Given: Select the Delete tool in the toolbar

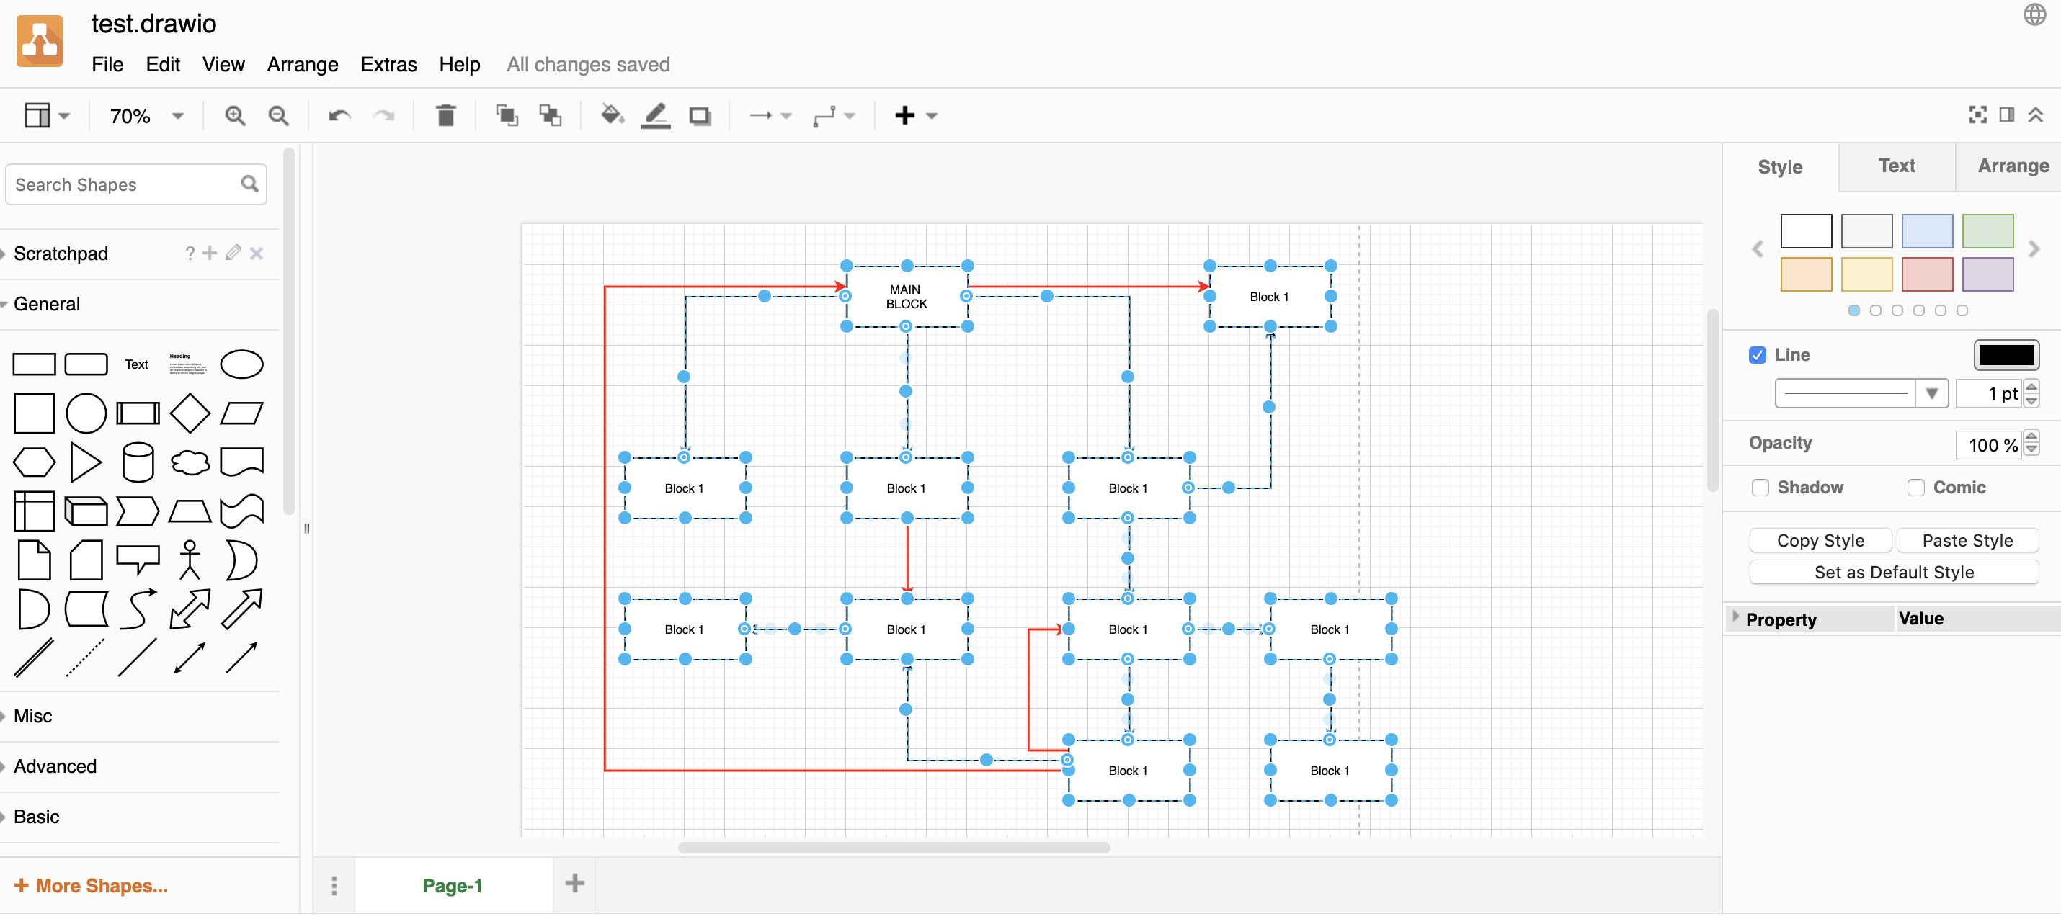Looking at the screenshot, I should (445, 115).
